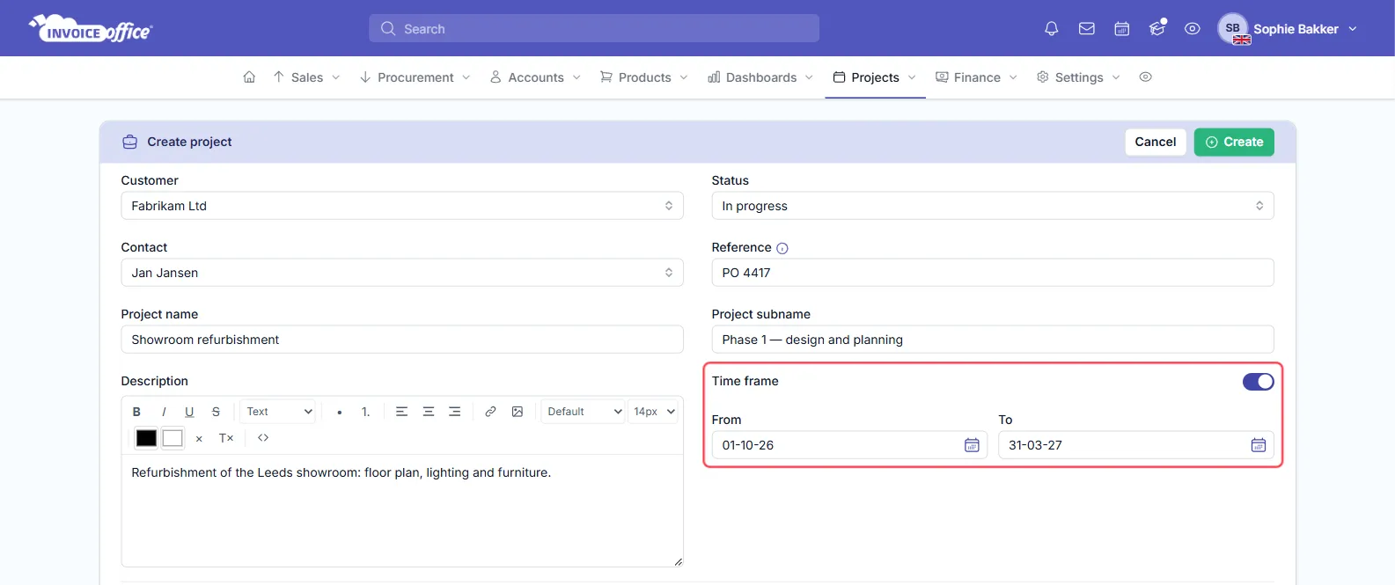Click the green Create button
The height and width of the screenshot is (585, 1395).
coord(1234,143)
